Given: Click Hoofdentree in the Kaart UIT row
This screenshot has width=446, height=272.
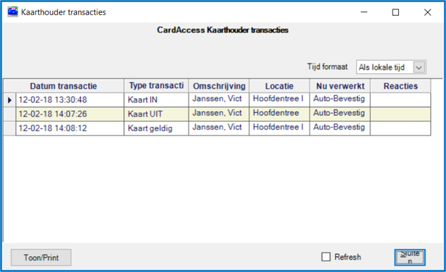Looking at the screenshot, I should click(279, 114).
